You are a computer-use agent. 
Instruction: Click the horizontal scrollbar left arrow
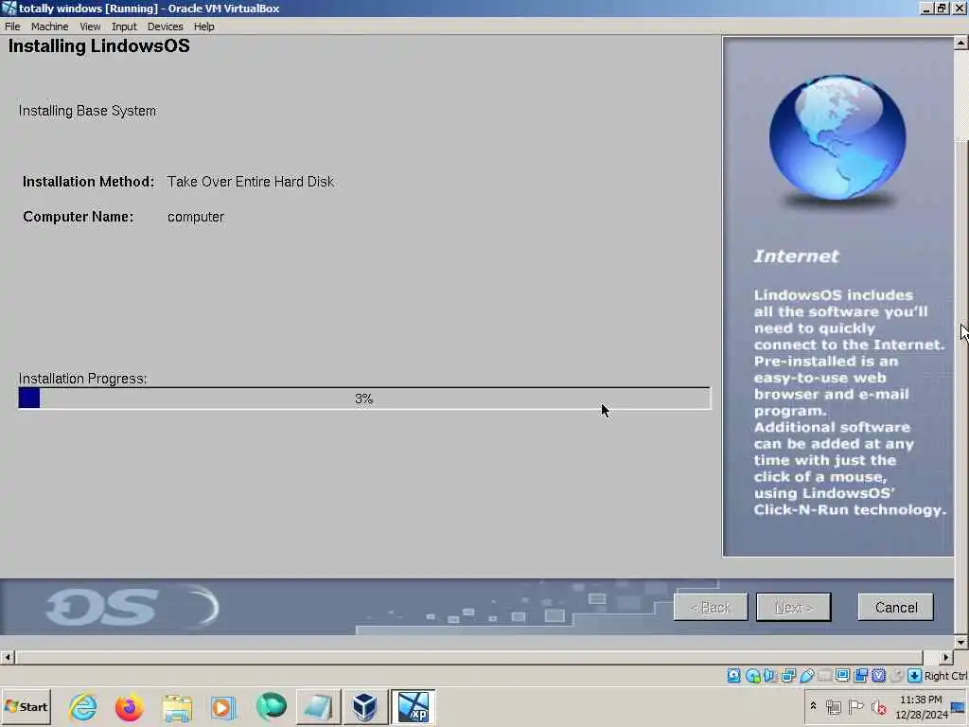8,657
